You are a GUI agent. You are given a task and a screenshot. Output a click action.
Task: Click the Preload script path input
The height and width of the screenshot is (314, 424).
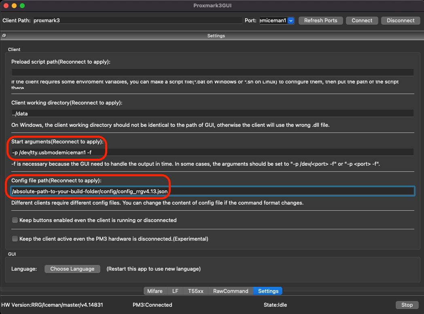coord(212,73)
